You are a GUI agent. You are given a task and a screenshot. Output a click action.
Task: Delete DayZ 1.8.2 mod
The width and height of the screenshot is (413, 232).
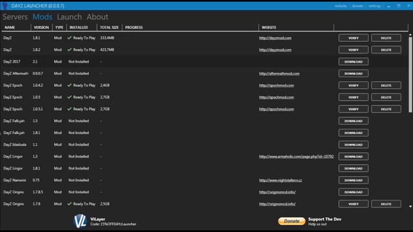point(386,50)
